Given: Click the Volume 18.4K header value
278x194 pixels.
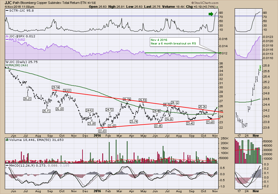Looking at the screenshot, I should tap(173, 7).
